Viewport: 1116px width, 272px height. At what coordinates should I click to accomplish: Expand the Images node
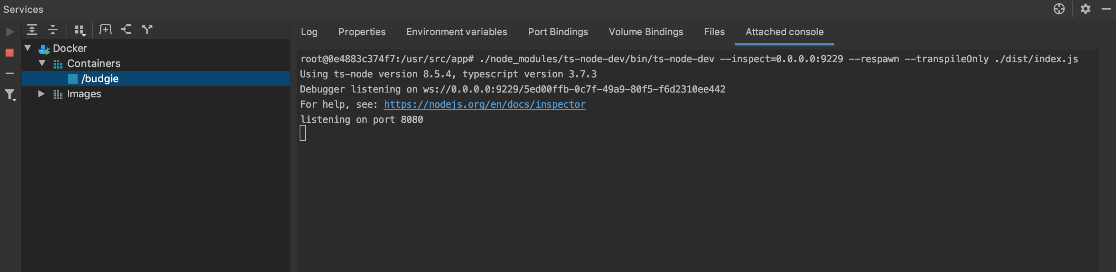coord(41,94)
